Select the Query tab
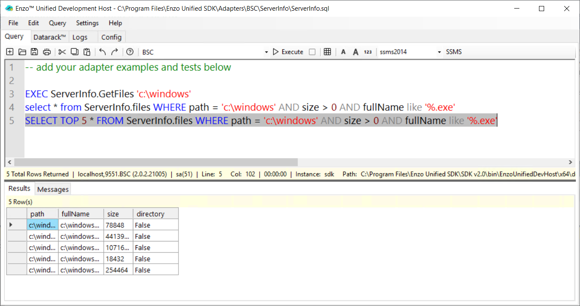 pyautogui.click(x=15, y=36)
